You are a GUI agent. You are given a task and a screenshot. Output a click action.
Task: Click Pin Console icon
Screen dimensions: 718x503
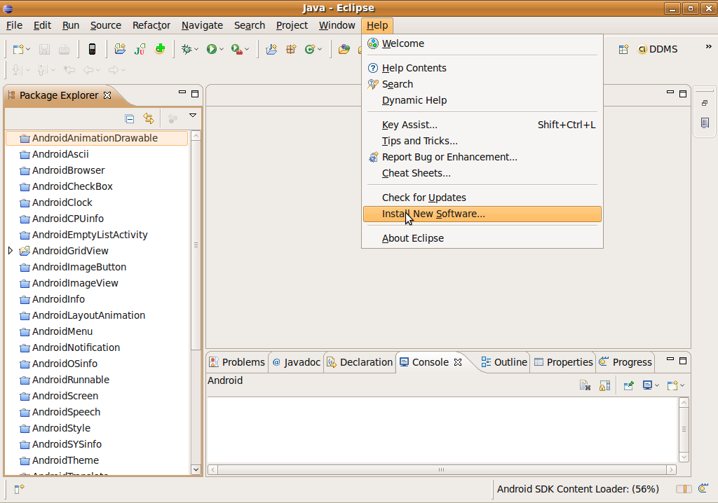click(629, 385)
